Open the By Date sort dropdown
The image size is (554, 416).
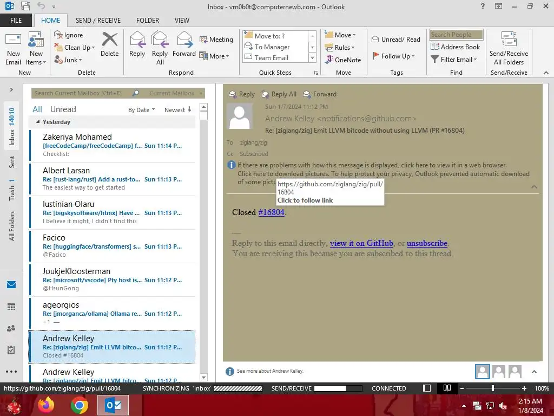[x=141, y=110]
